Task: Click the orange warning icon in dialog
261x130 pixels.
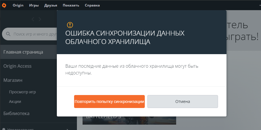Action: (x=70, y=25)
